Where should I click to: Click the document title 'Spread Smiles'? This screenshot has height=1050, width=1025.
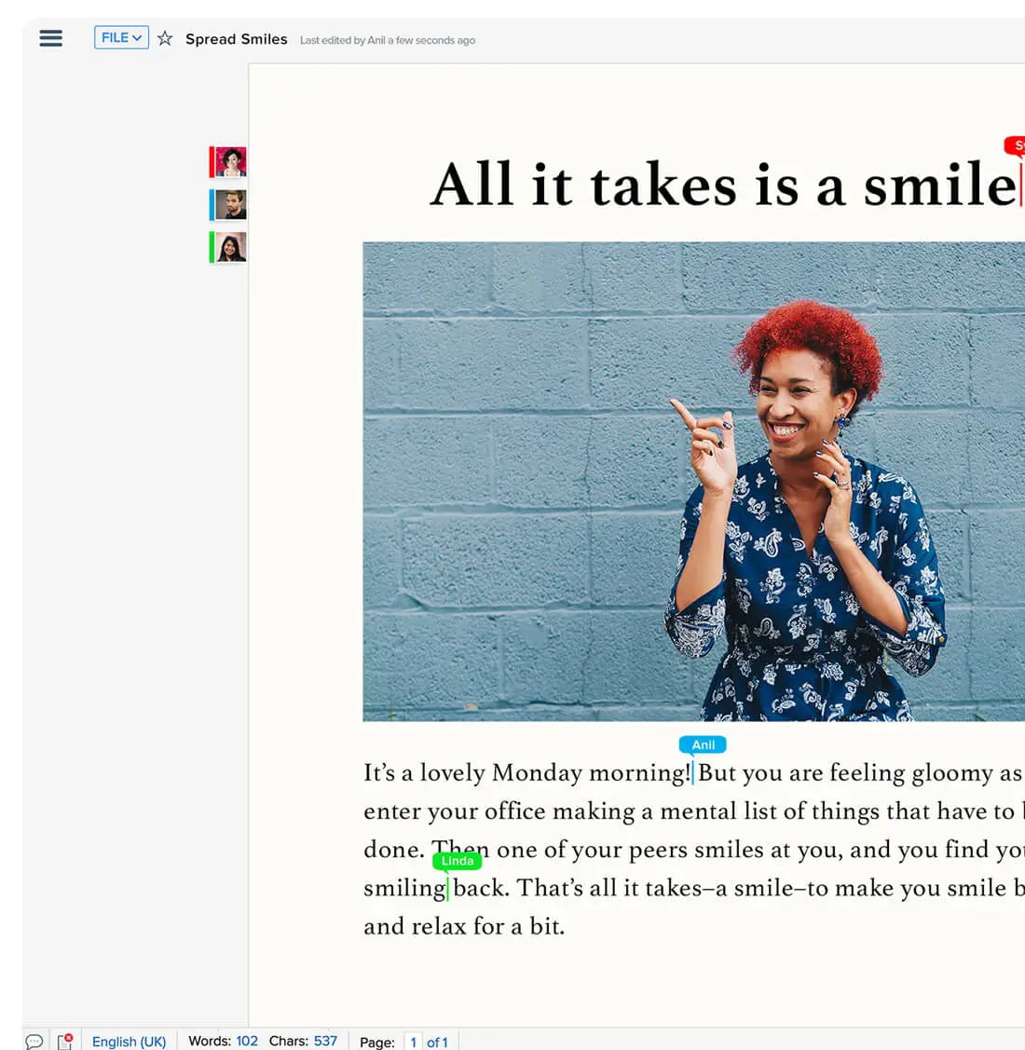(236, 39)
